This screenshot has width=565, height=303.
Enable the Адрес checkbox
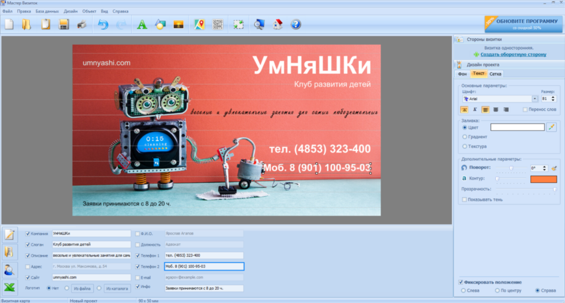point(28,266)
